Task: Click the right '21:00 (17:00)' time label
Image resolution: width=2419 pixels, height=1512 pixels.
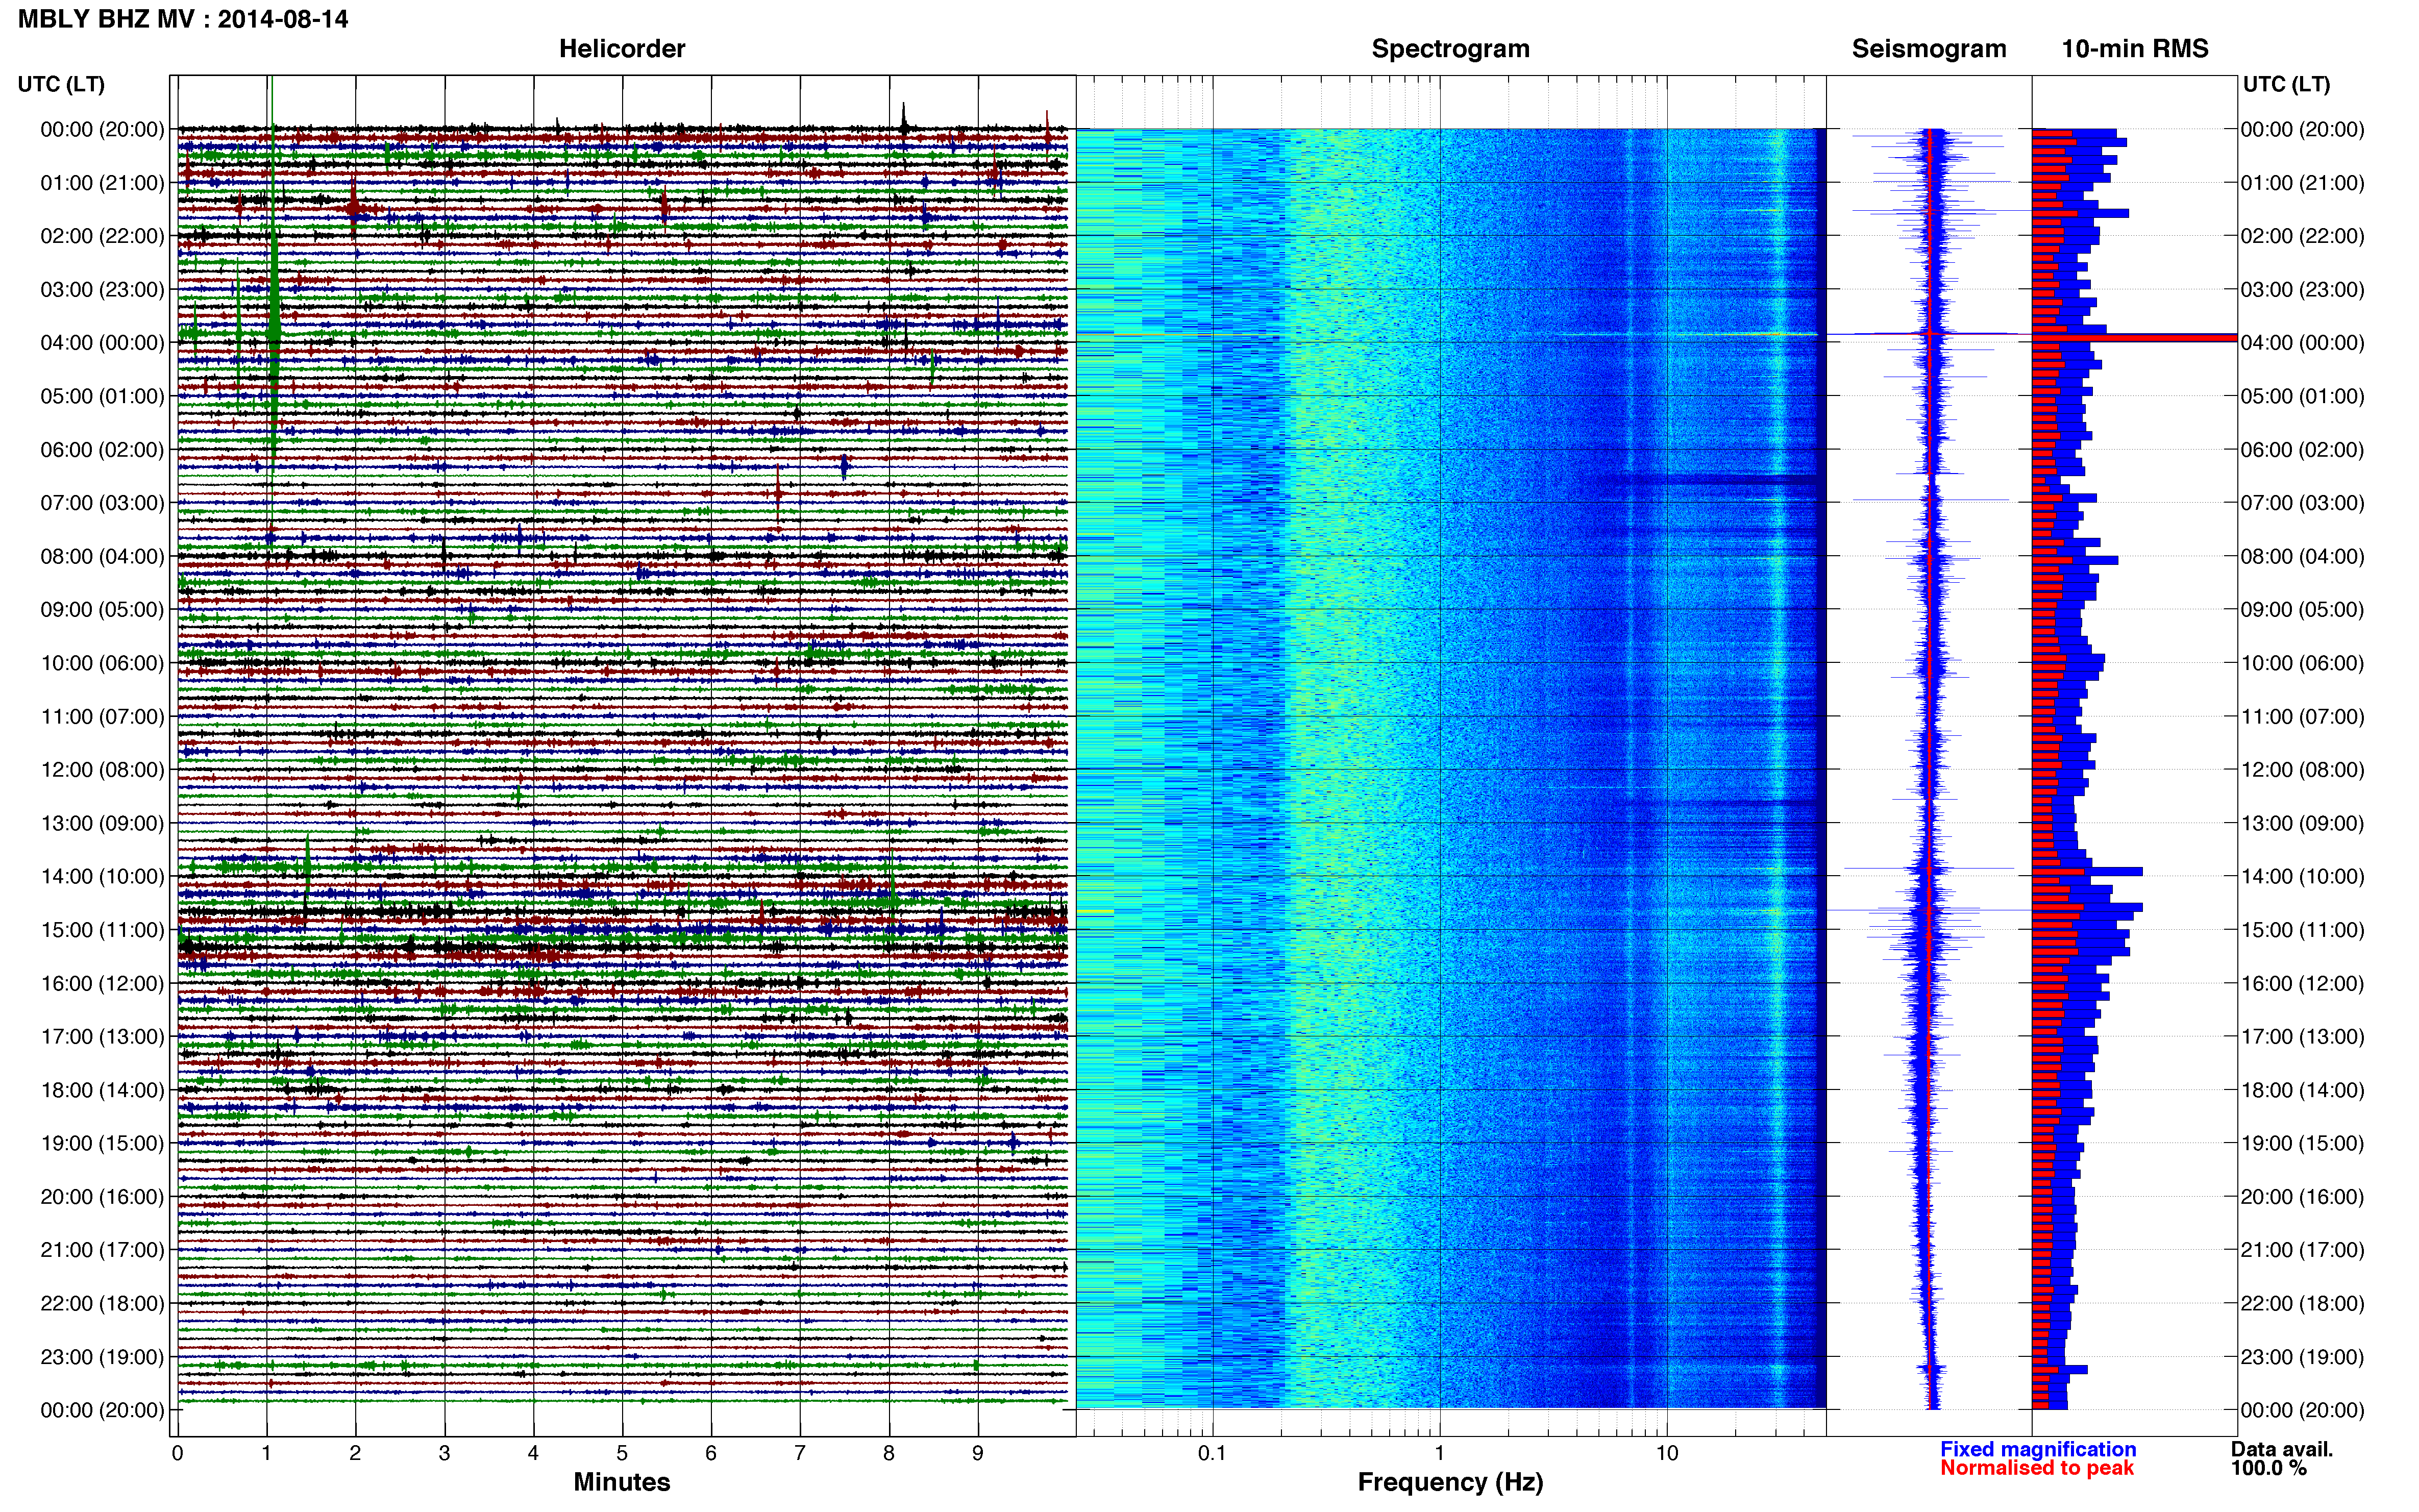Action: [x=2303, y=1250]
